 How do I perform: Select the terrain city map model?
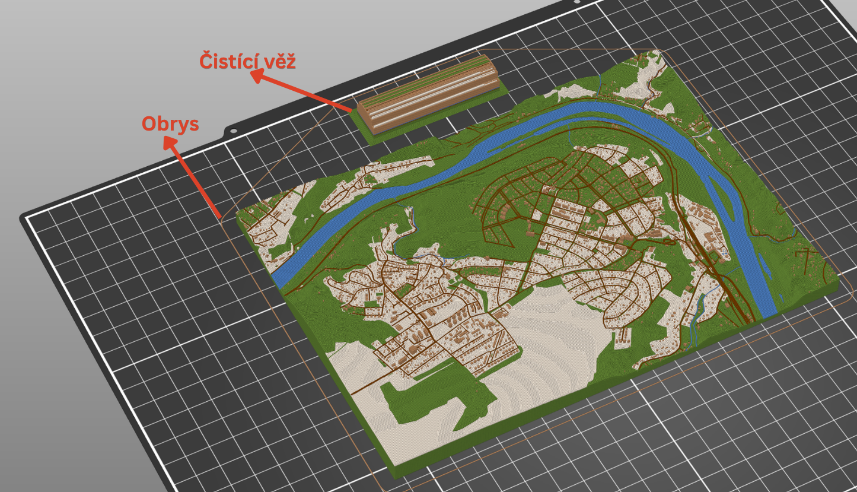pos(538,264)
